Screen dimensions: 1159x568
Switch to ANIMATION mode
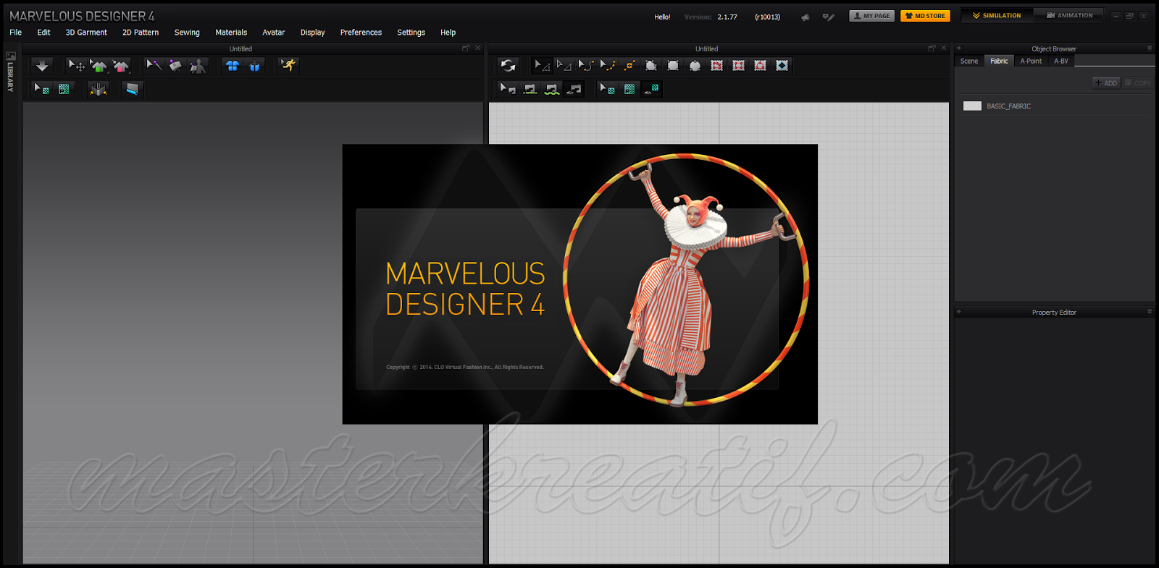coord(1069,15)
